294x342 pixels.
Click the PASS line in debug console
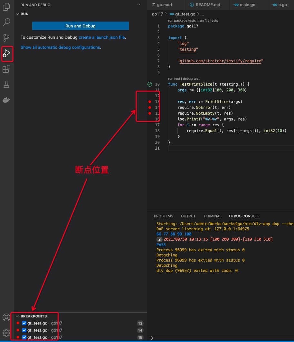[x=161, y=245]
